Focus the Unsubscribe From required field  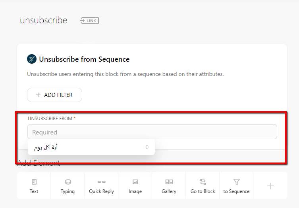pyautogui.click(x=152, y=132)
